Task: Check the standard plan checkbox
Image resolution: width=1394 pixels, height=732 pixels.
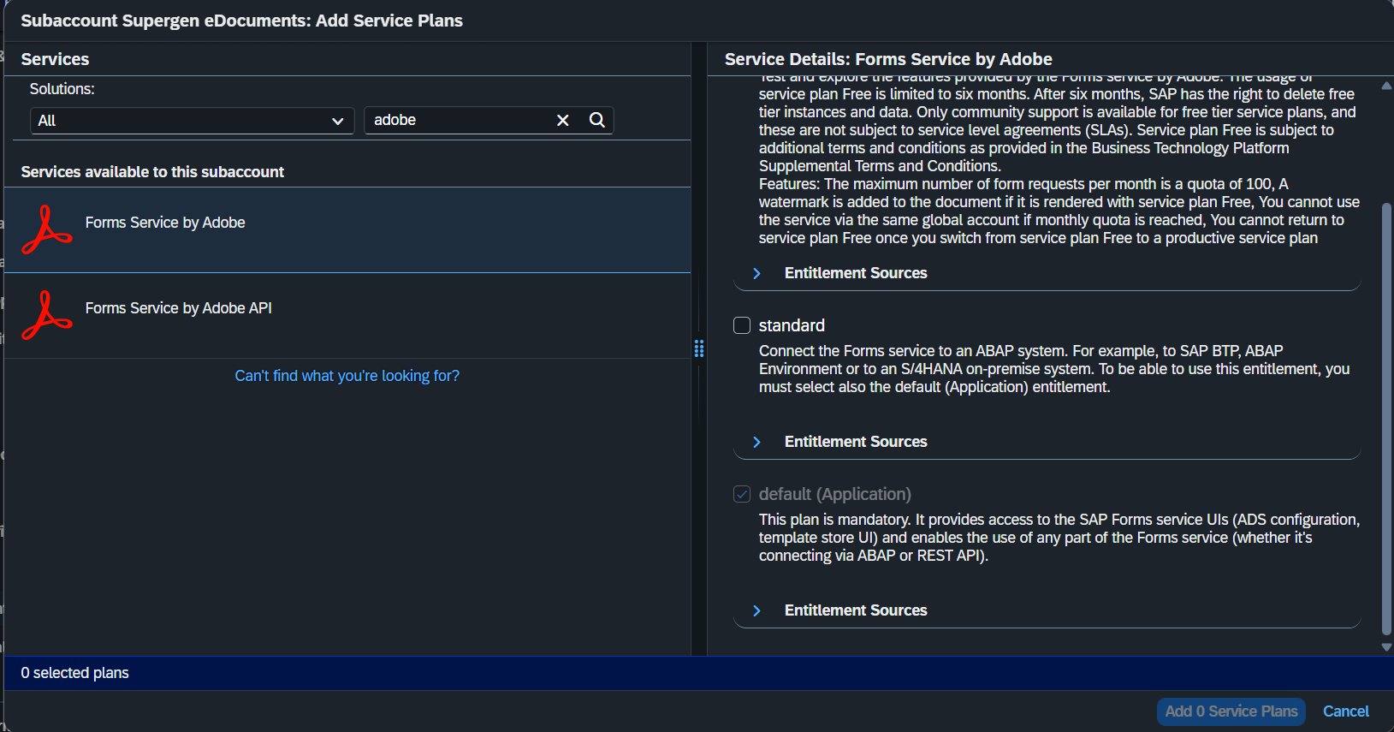Action: click(742, 325)
